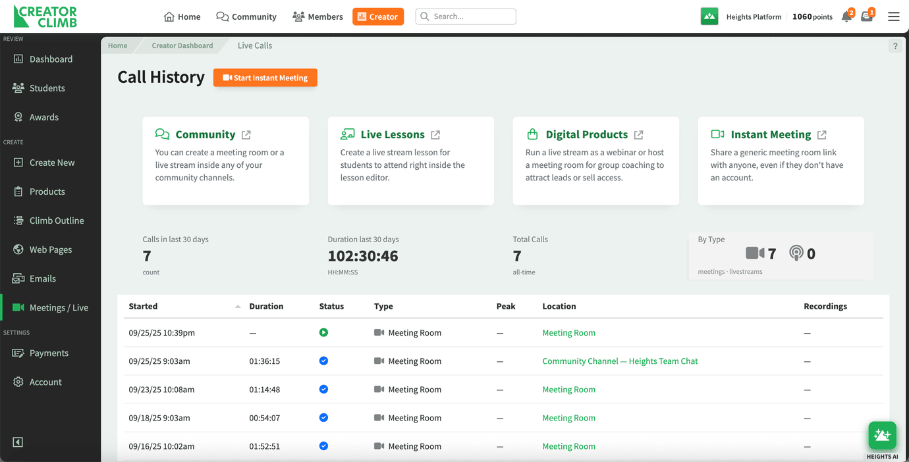Select the Payments icon in the sidebar
This screenshot has height=462, width=909.
click(19, 353)
